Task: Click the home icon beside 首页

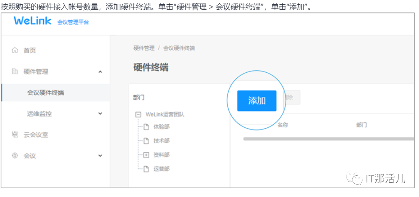Action: (x=15, y=50)
